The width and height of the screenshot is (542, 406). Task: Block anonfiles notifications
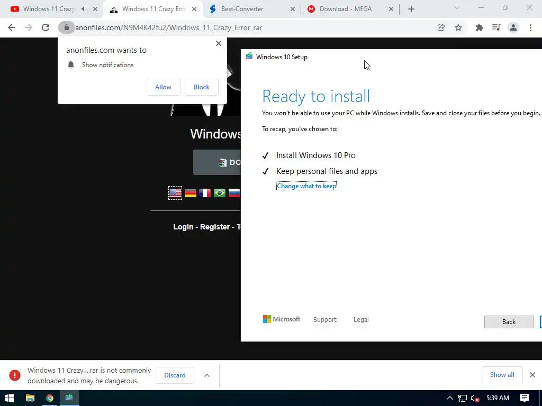(202, 87)
